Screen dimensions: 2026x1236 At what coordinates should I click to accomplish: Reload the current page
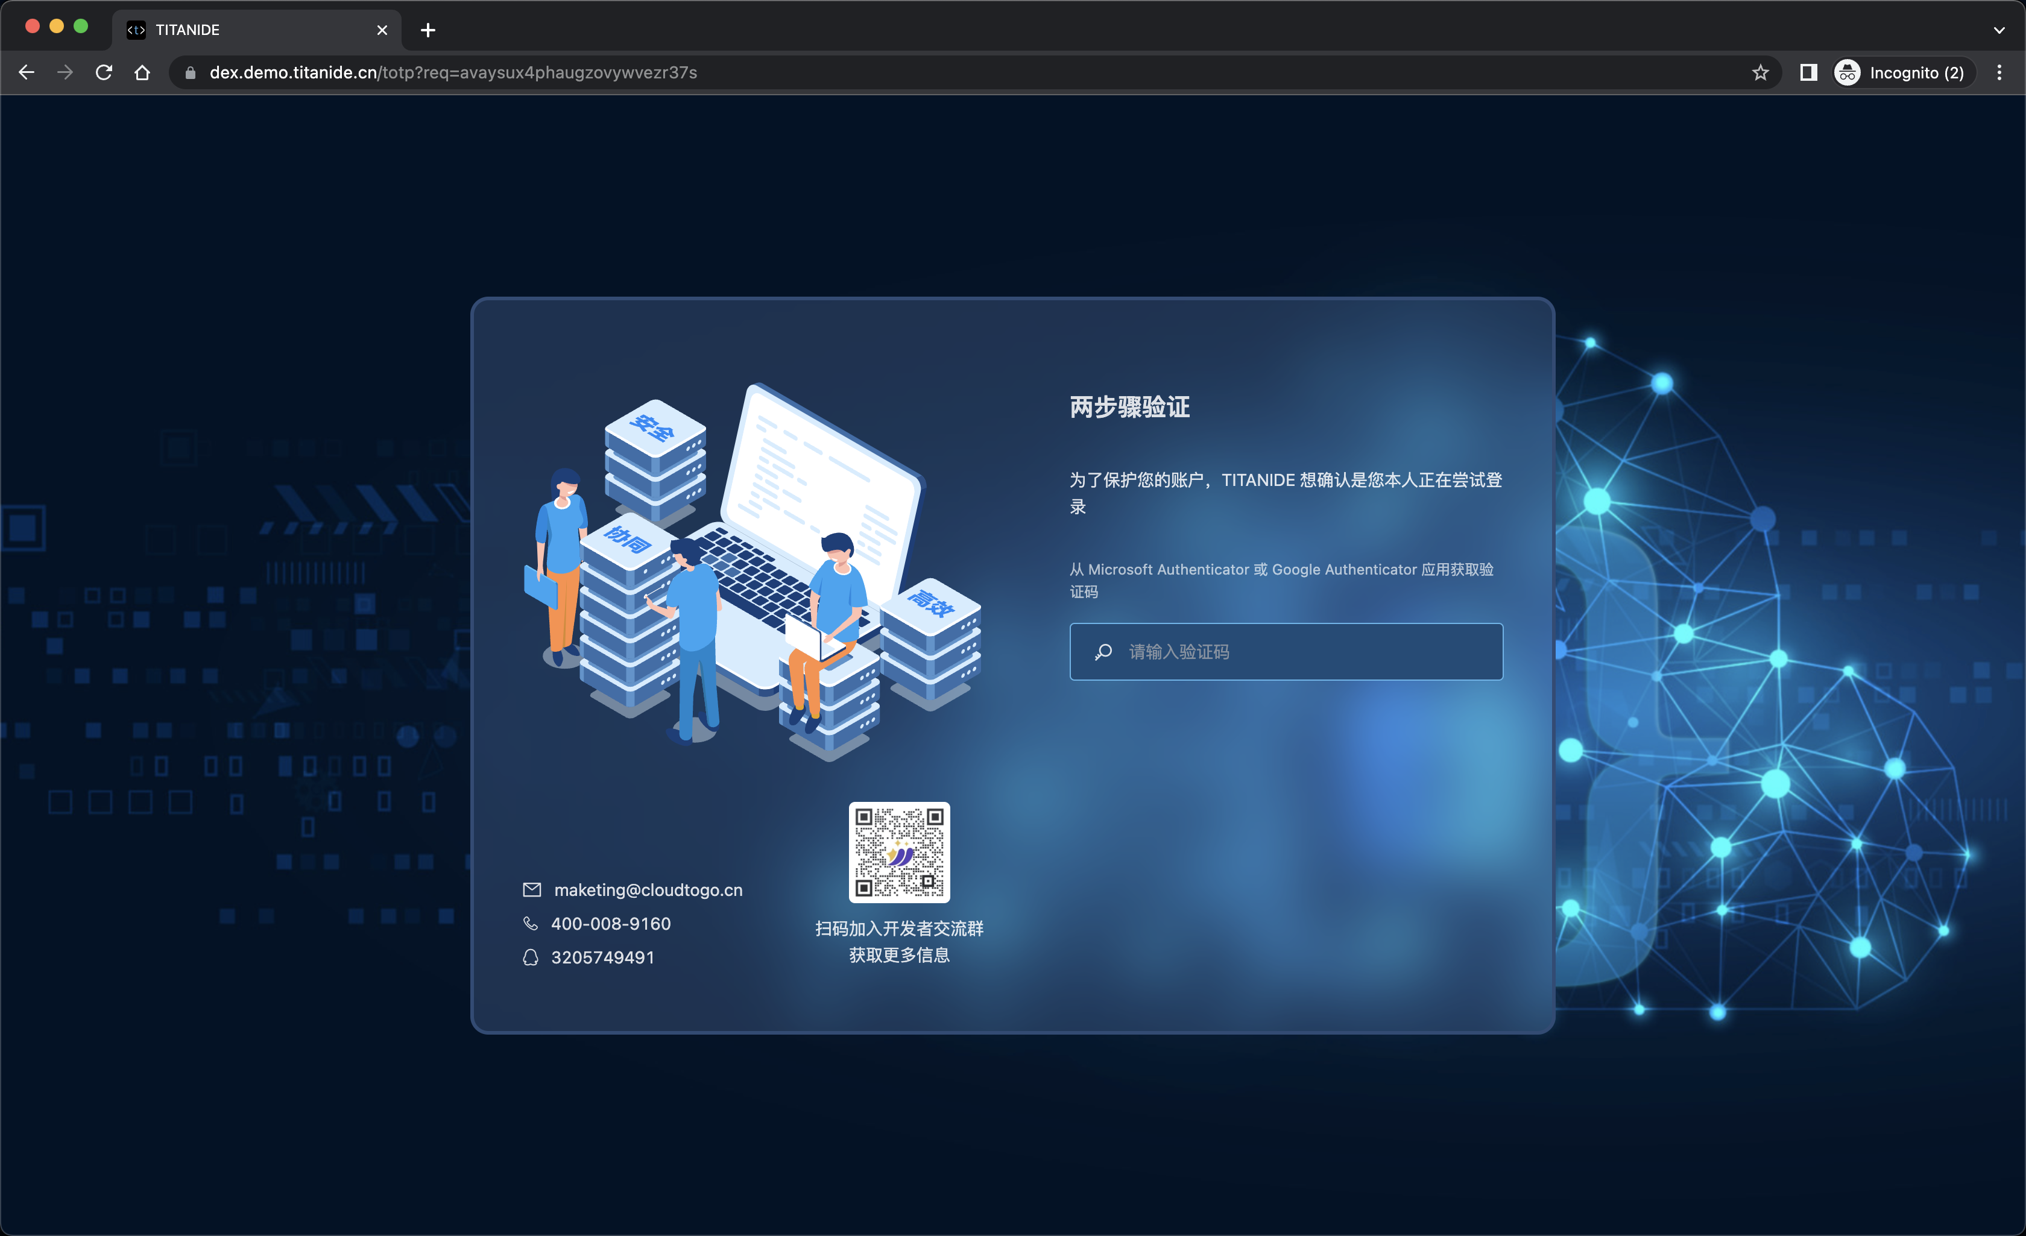[x=104, y=72]
